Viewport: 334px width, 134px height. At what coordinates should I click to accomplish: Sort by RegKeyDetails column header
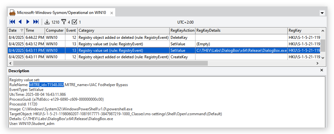(241, 30)
